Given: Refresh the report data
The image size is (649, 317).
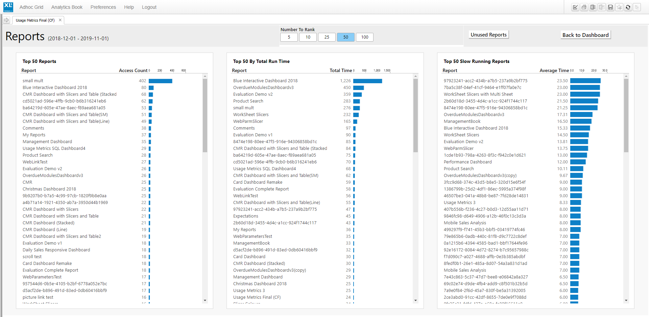Looking at the screenshot, I should (x=628, y=7).
